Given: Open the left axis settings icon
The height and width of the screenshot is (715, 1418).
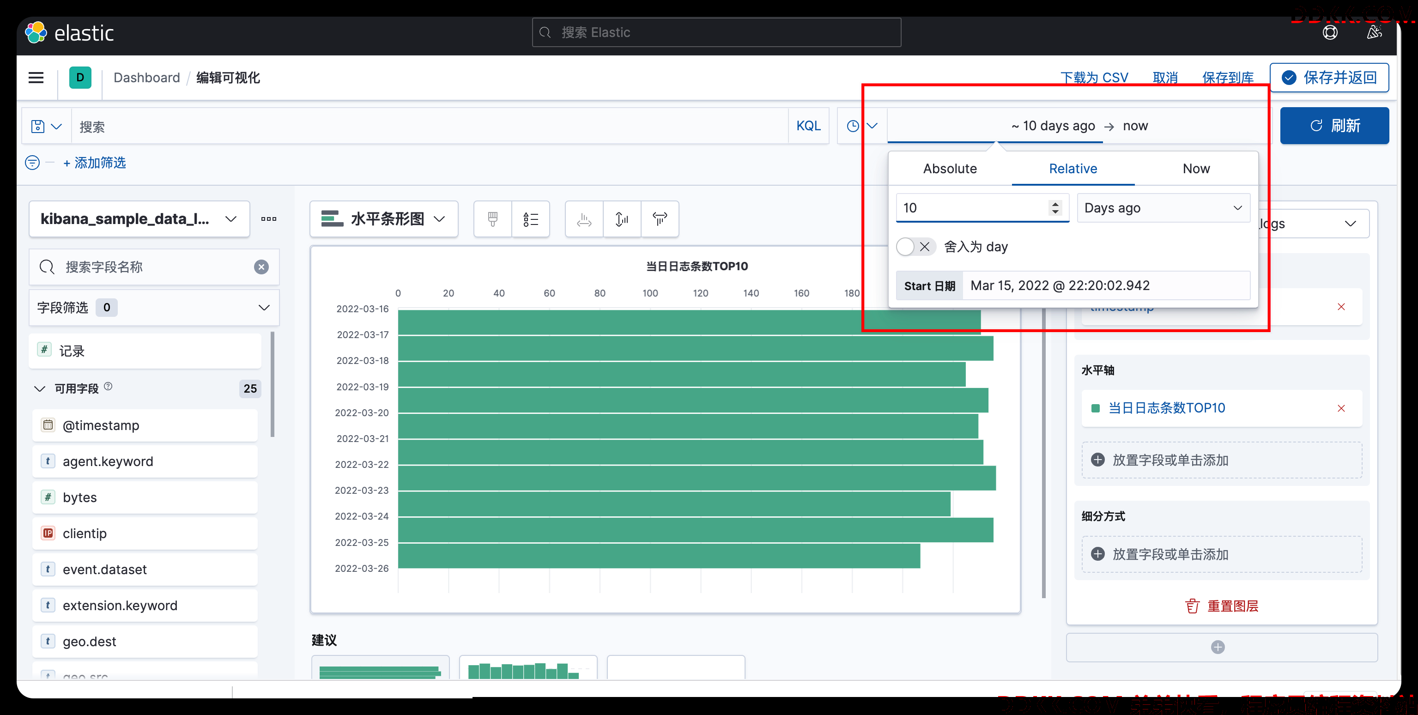Looking at the screenshot, I should point(584,219).
